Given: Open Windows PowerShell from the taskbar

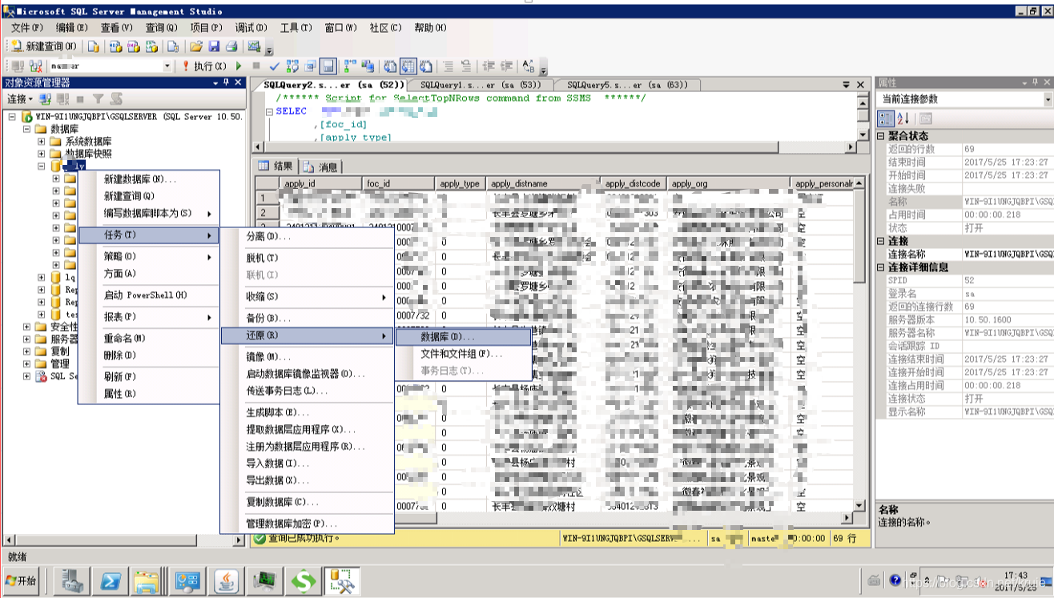Looking at the screenshot, I should click(x=110, y=581).
